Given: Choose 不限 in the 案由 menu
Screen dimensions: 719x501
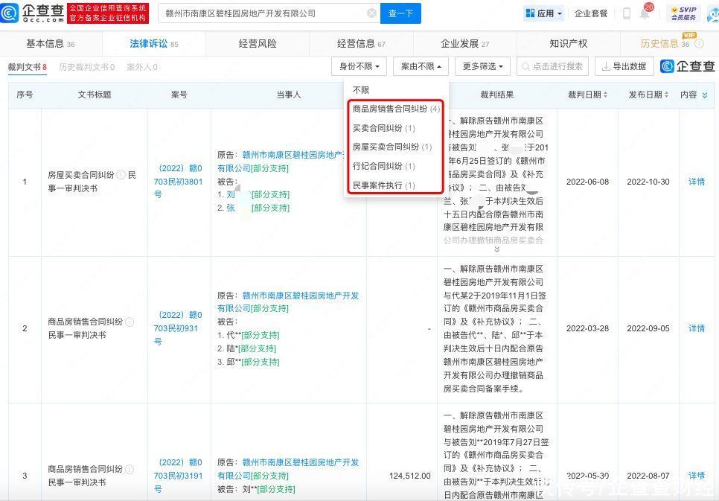Looking at the screenshot, I should click(x=361, y=90).
